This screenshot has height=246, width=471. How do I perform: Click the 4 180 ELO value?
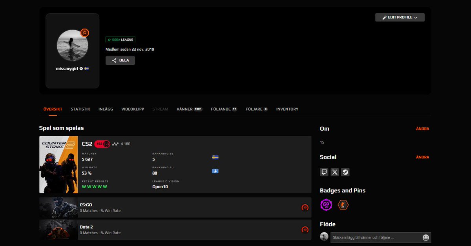click(126, 144)
